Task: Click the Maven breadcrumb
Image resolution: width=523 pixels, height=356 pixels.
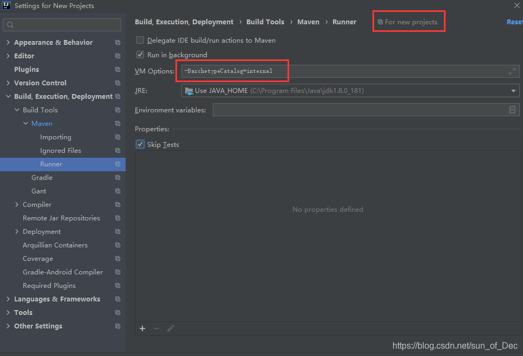Action: [x=308, y=22]
